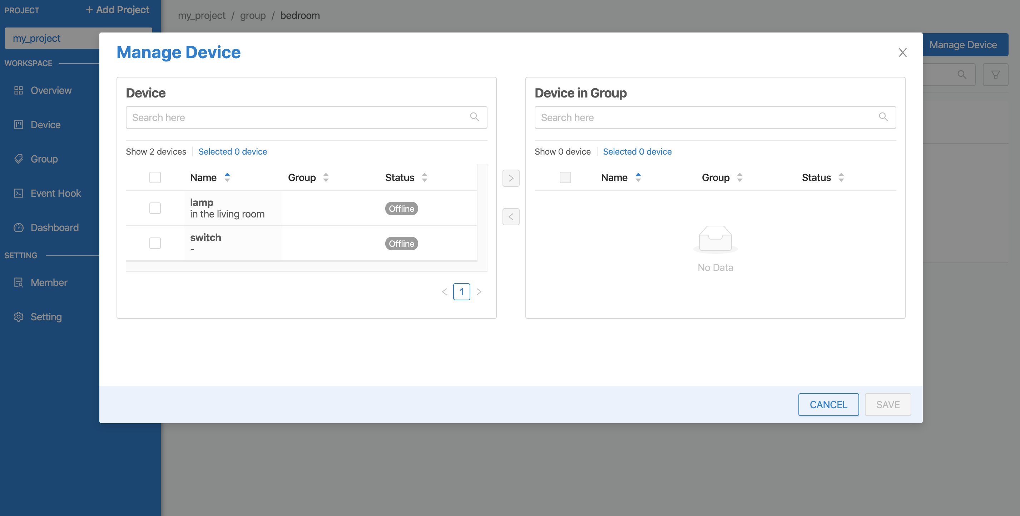Click the Overview grid icon in sidebar
The width and height of the screenshot is (1020, 516).
(x=19, y=90)
